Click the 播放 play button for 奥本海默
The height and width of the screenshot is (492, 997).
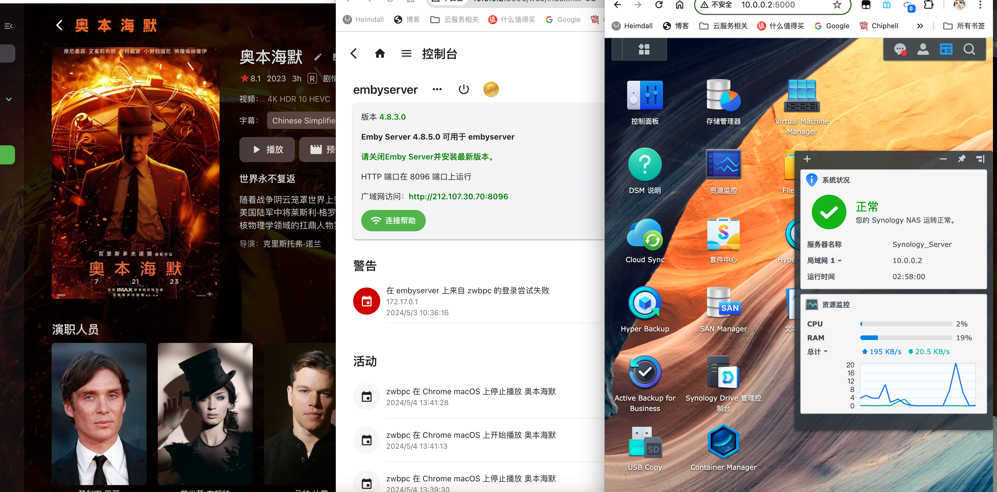[x=267, y=149]
